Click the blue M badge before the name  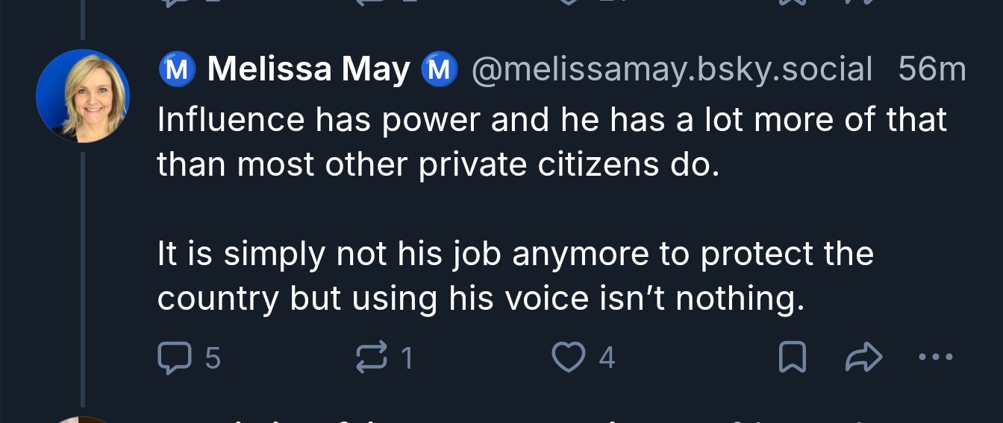click(x=175, y=70)
